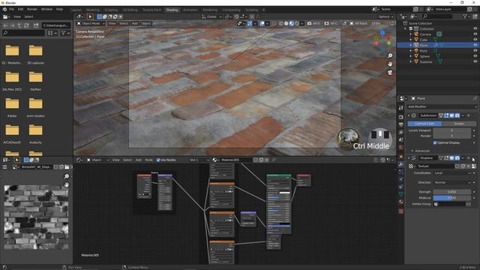This screenshot has height=270, width=480.
Task: Remove the Subdivision modifier with X
Action: (468, 115)
